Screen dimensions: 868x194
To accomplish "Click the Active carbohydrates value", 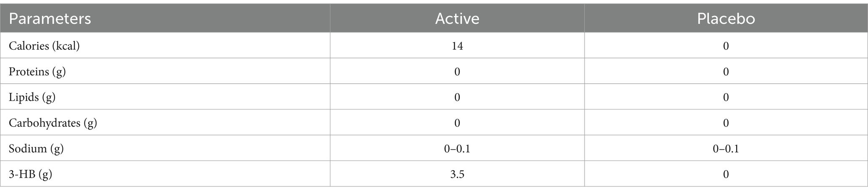I will pyautogui.click(x=457, y=123).
